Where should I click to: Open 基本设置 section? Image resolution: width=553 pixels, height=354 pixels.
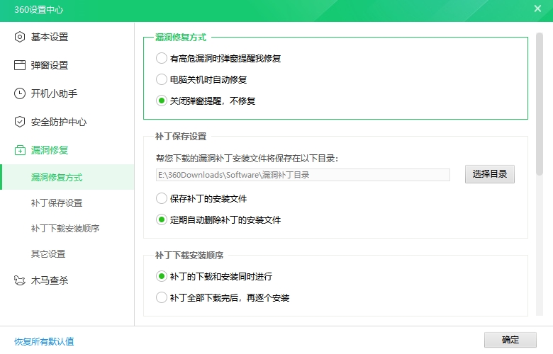50,37
